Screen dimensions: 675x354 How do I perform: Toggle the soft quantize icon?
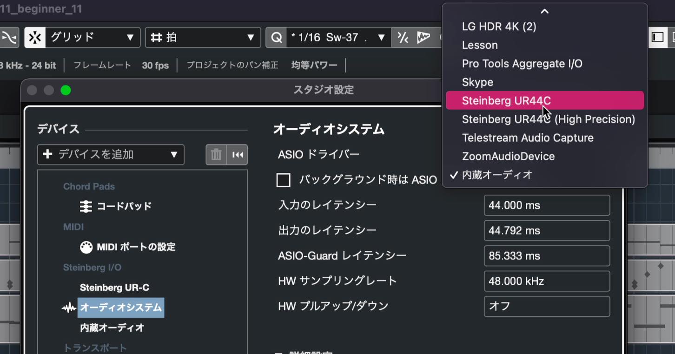point(403,38)
